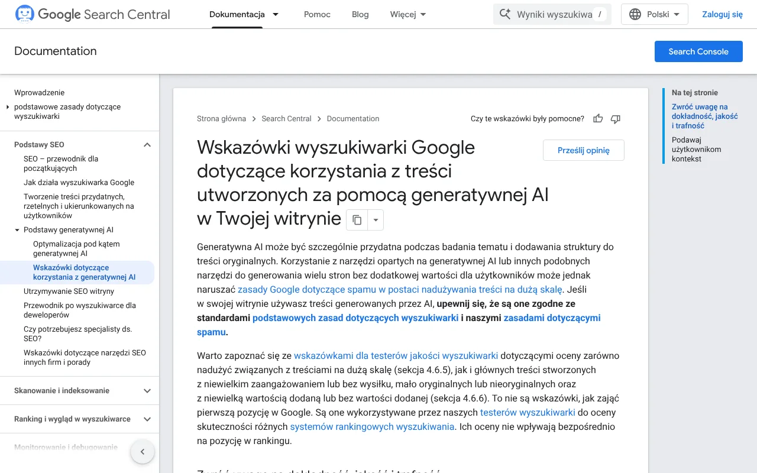Collapse the Podstawy SEO section

pos(147,145)
